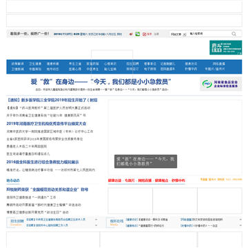Click the search keyword input field
Viewport: 248px width, 248px height.
[209, 34]
